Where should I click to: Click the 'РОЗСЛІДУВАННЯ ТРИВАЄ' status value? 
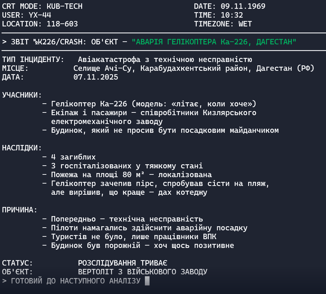[123, 263]
